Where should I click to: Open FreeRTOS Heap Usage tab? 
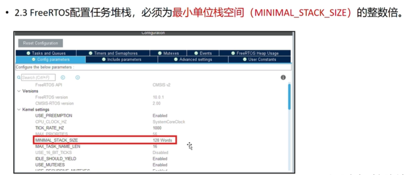[255, 53]
